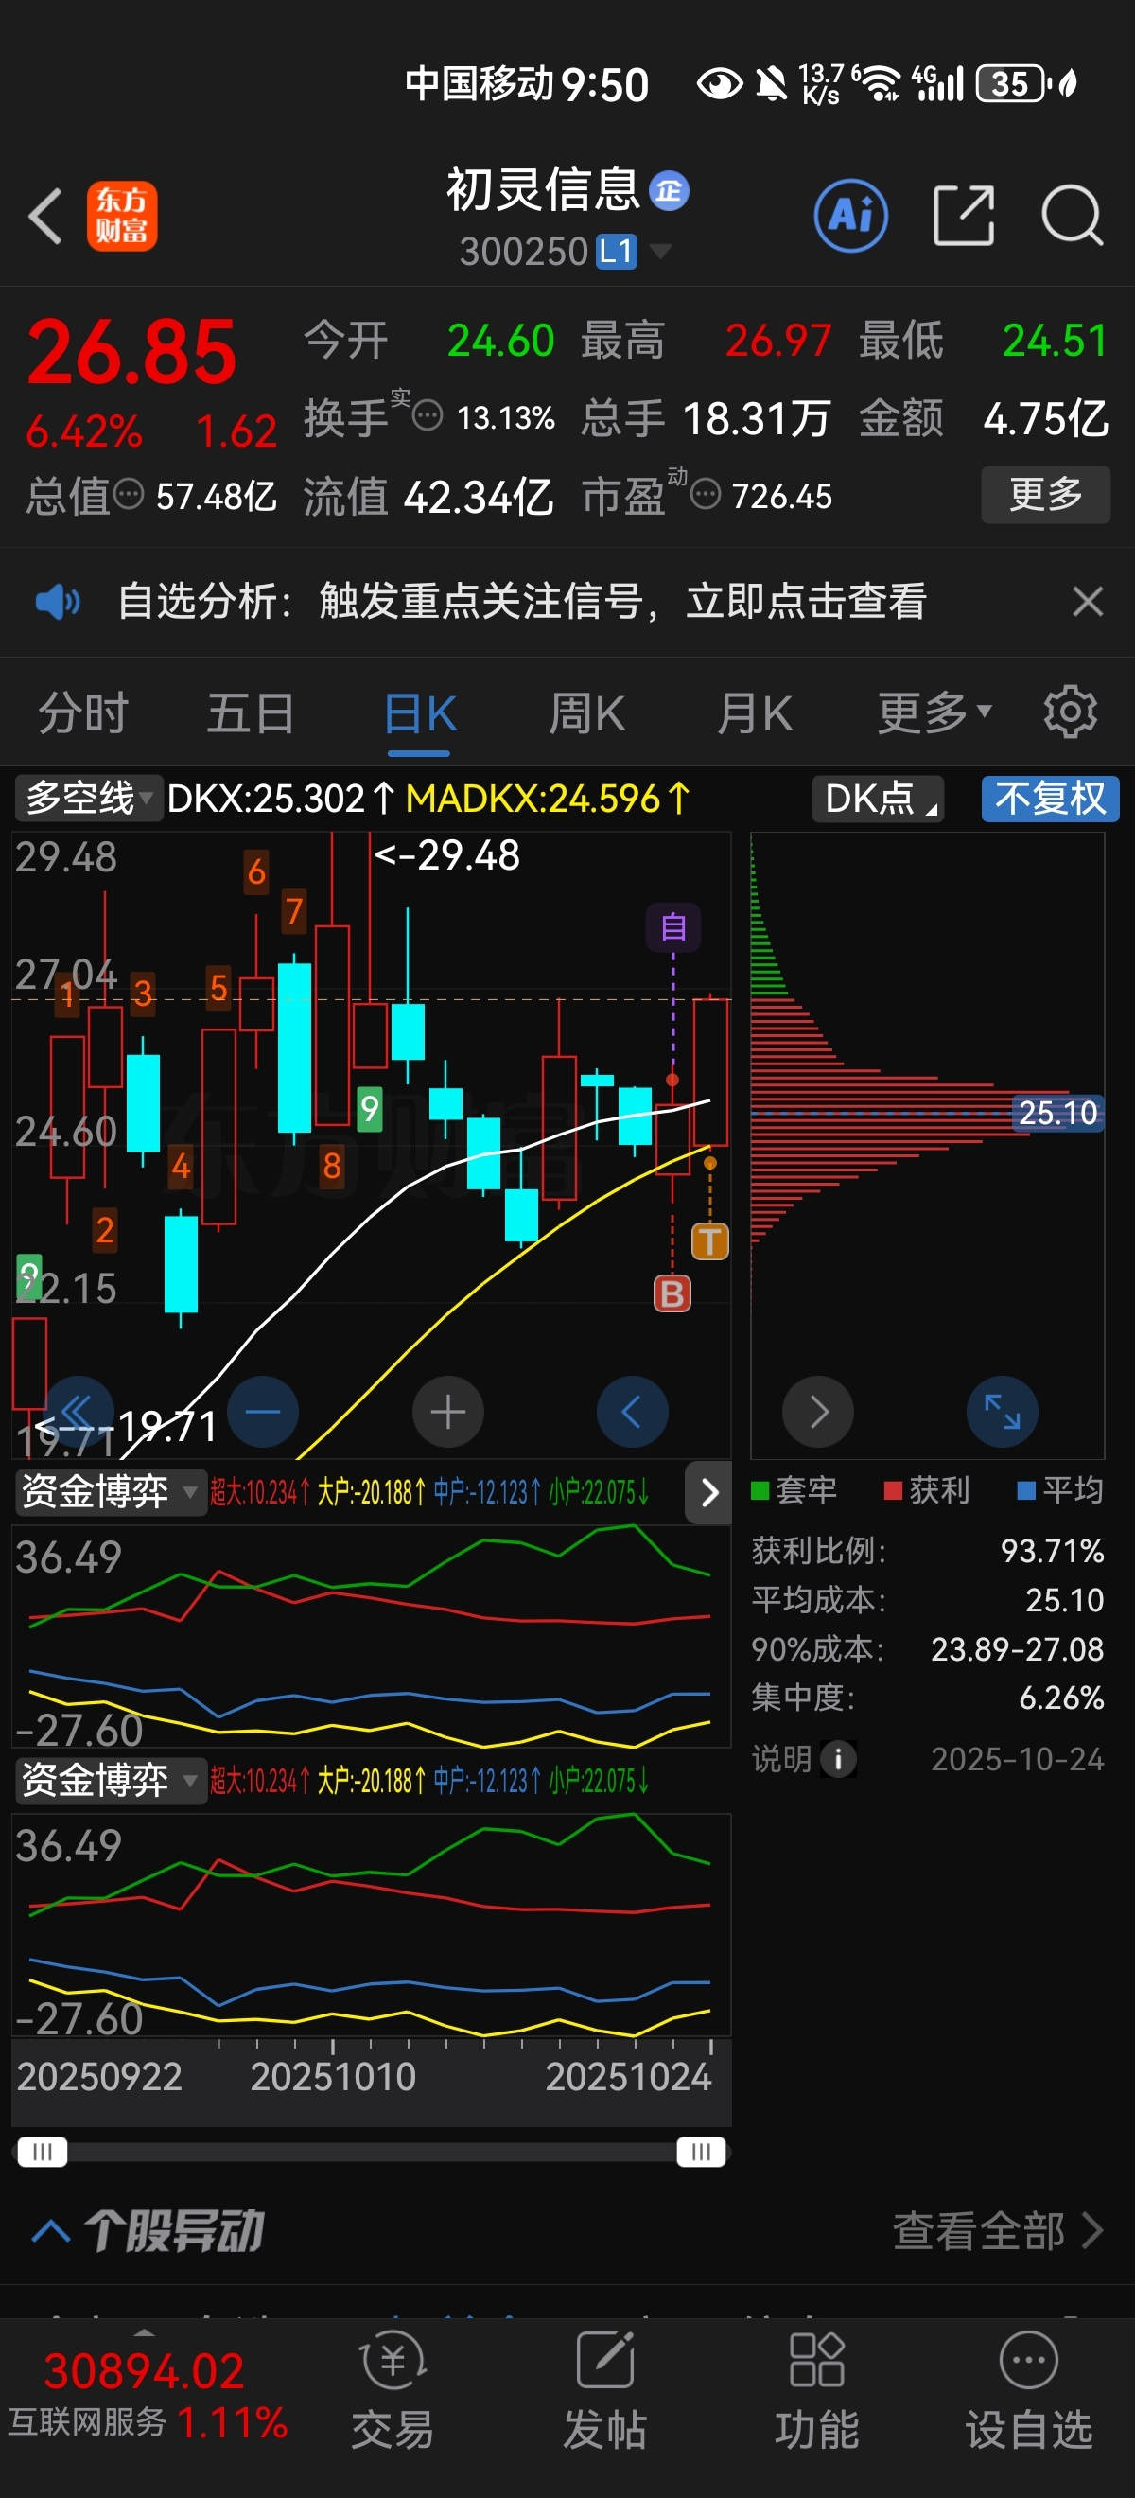Switch to 分时 tab
1135x2498 pixels.
tap(83, 713)
